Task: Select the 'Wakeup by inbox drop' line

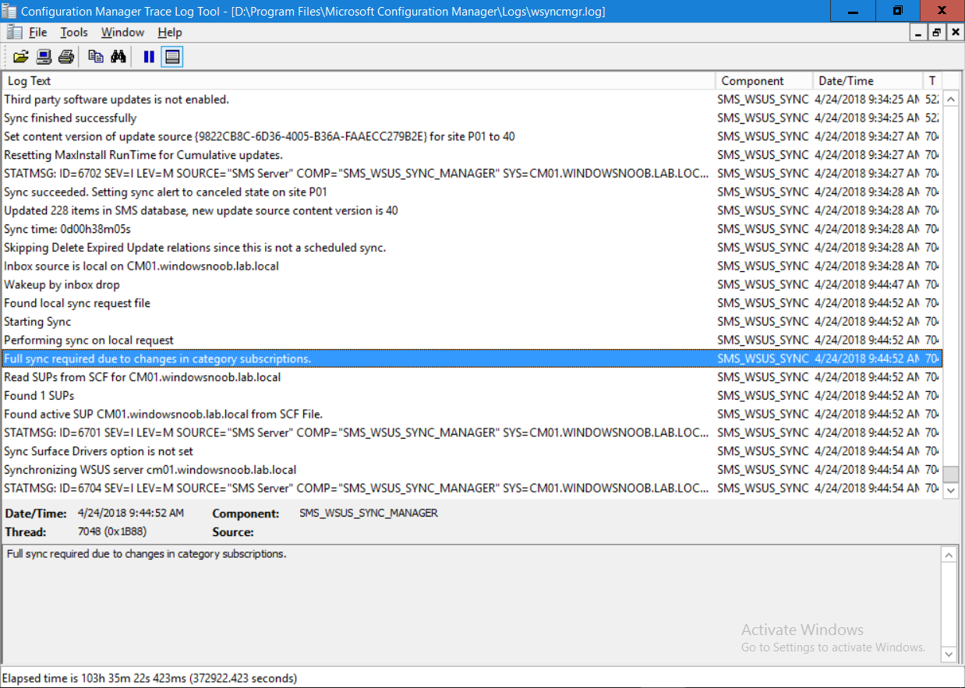Action: tap(472, 284)
